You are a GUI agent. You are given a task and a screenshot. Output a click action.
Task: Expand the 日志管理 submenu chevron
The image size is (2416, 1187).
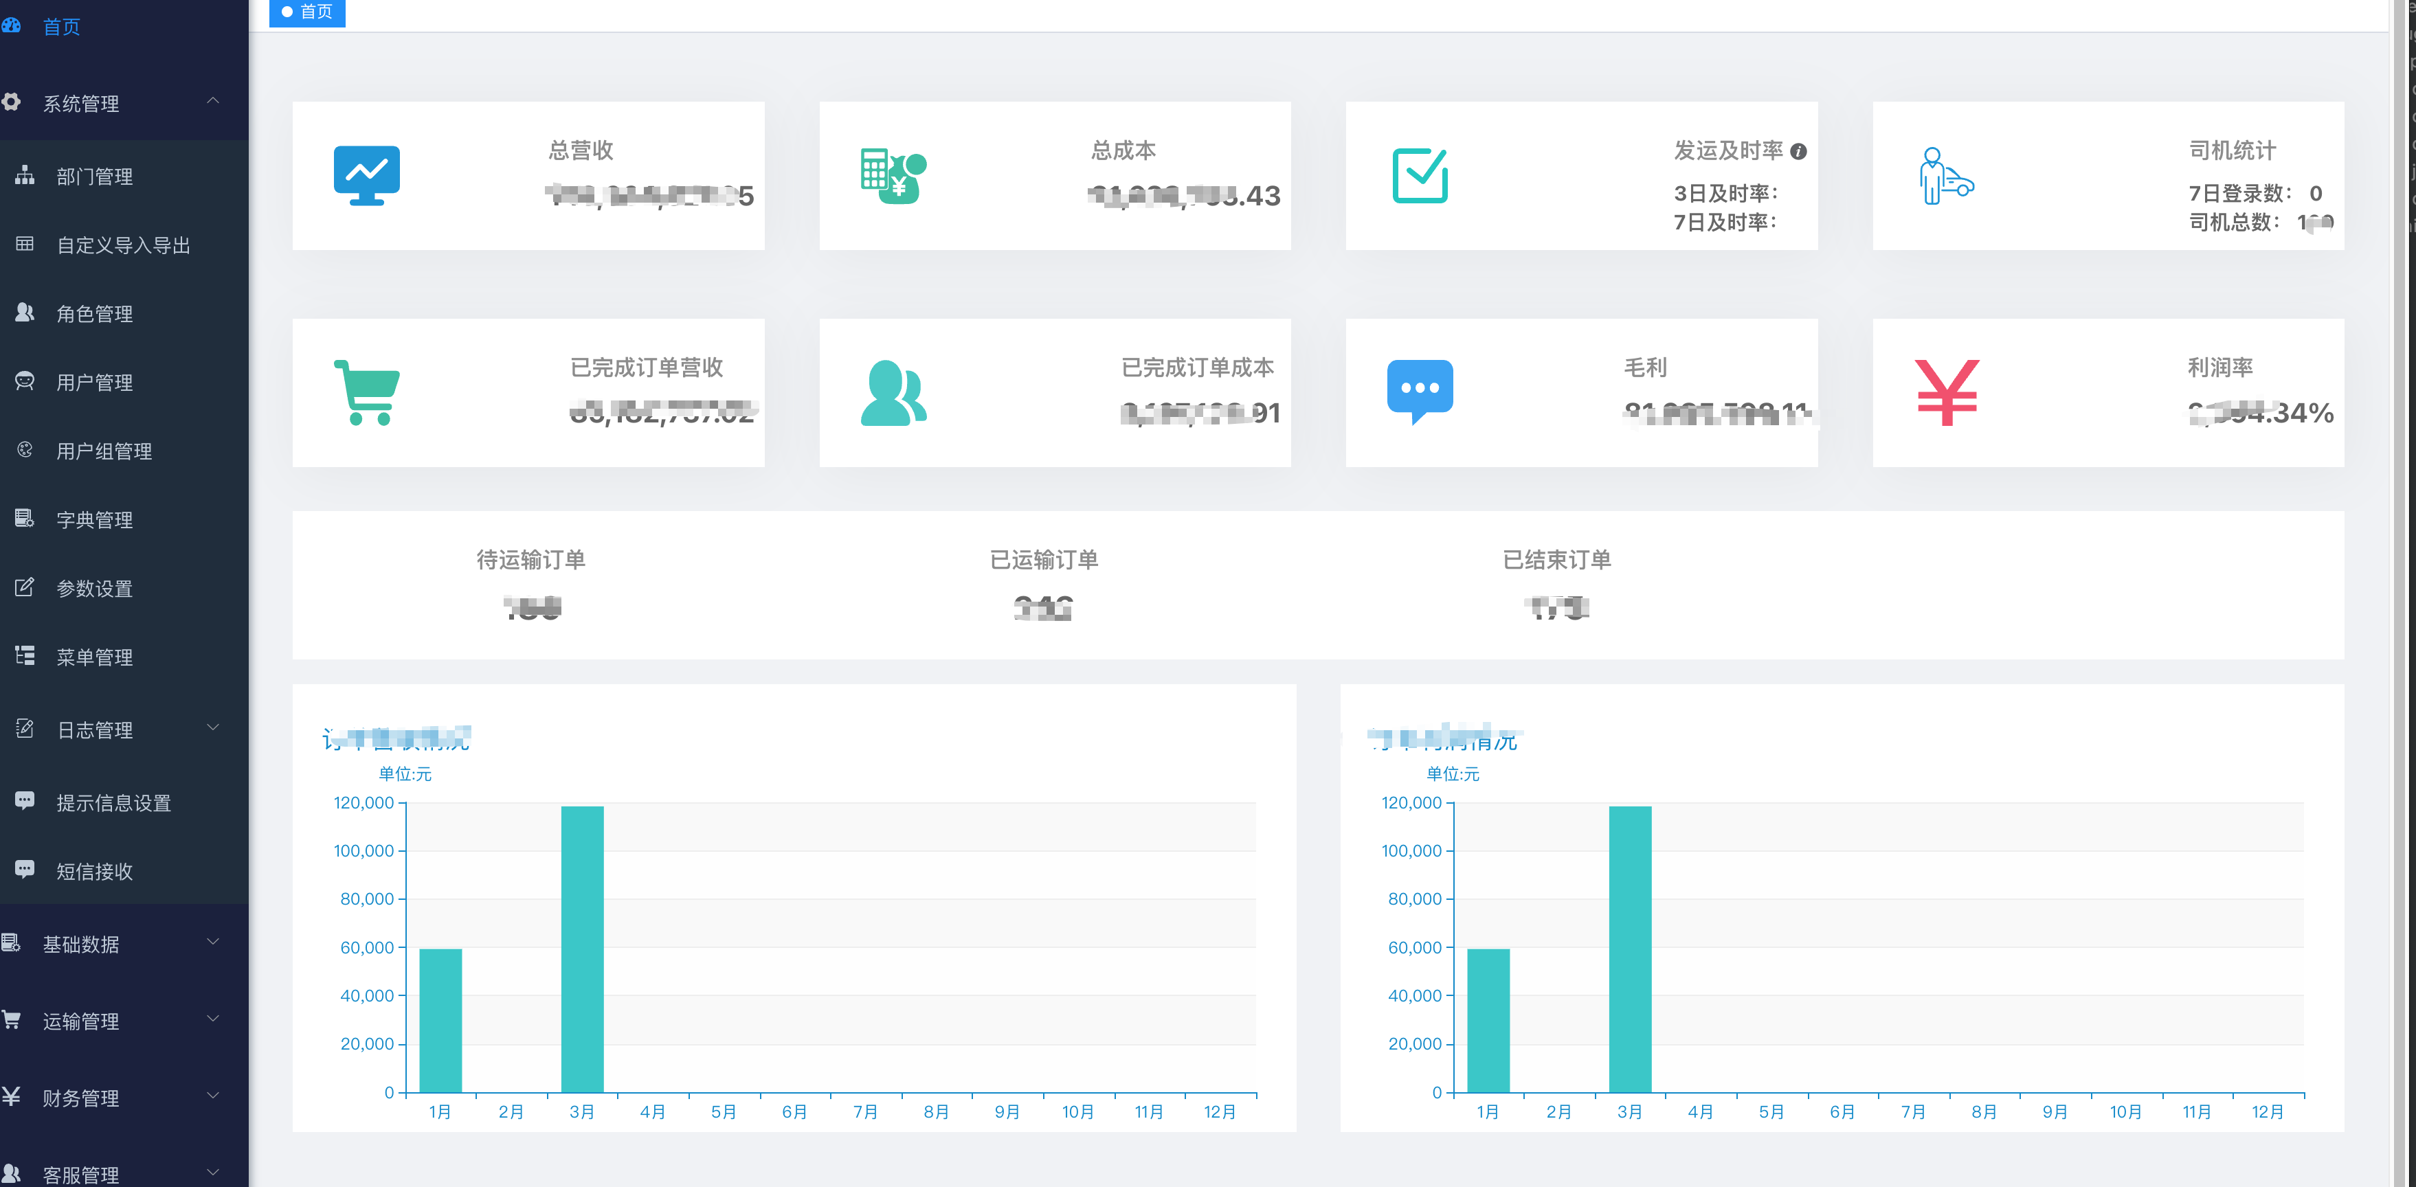click(213, 727)
